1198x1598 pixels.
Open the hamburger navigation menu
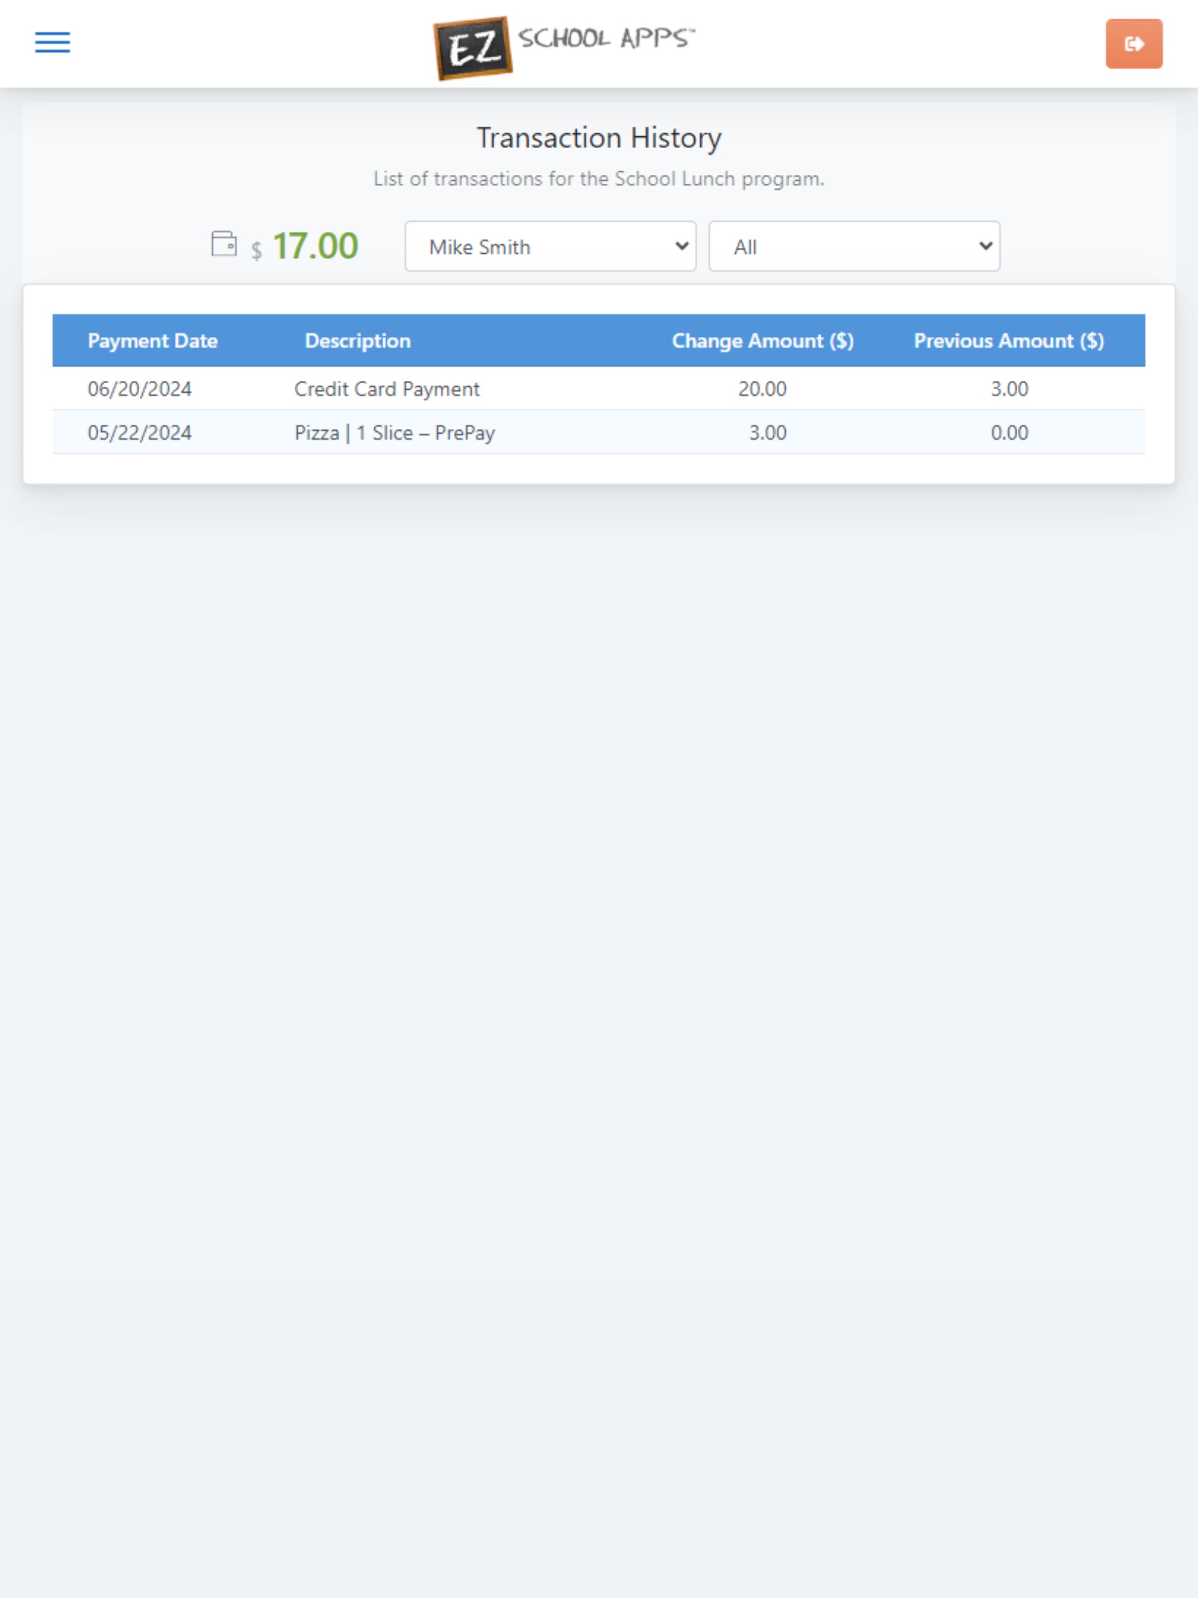(53, 43)
